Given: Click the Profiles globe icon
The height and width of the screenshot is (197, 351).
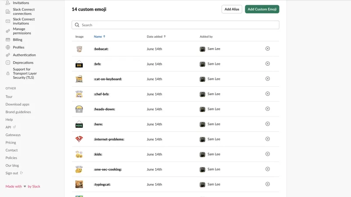Looking at the screenshot, I should coord(8,47).
